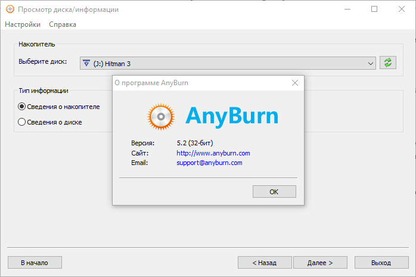The width and height of the screenshot is (416, 277).
Task: Click the AnyBurn title bar app icon
Action: 10,10
